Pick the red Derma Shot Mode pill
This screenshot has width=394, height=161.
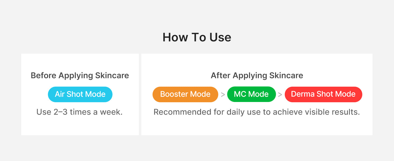(x=323, y=94)
